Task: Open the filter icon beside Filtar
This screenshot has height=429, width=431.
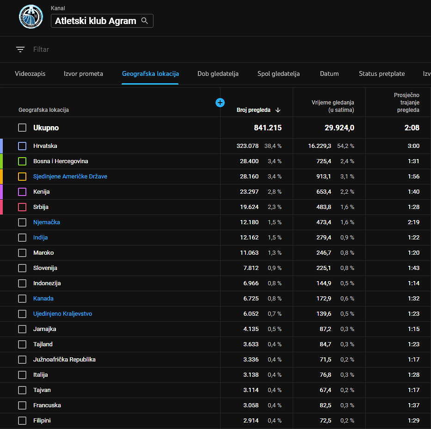Action: [20, 49]
